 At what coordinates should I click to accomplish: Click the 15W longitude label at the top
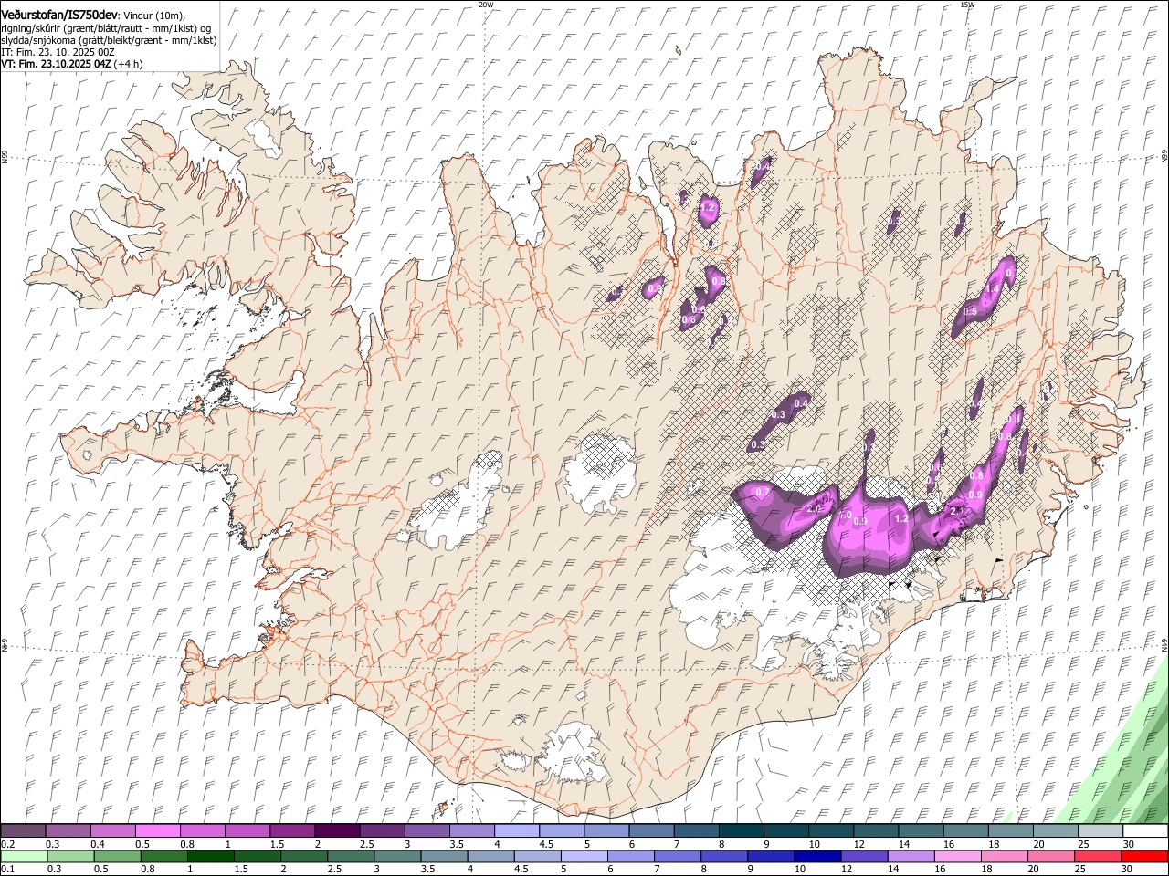point(968,5)
